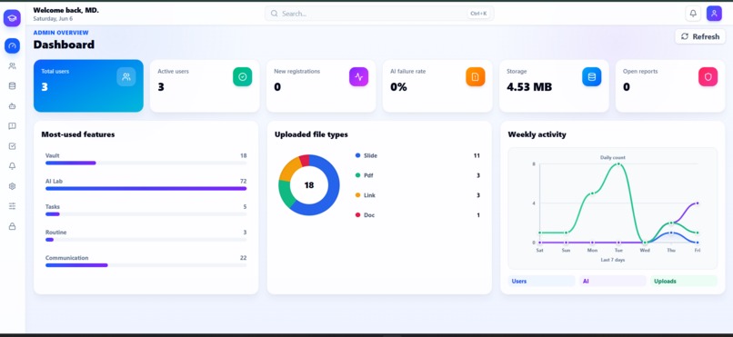Viewport: 733px width, 337px height.
Task: Click the ADMIN OVERVIEW label
Action: (61, 33)
